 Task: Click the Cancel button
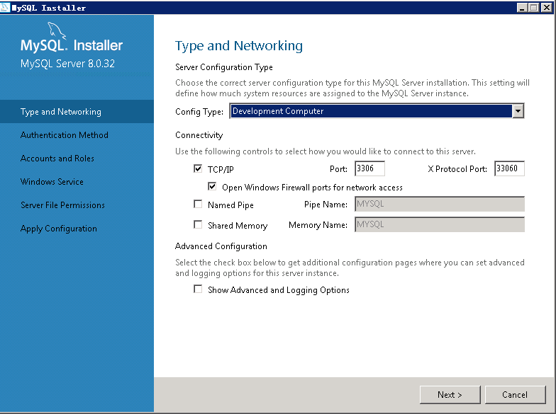pos(515,395)
